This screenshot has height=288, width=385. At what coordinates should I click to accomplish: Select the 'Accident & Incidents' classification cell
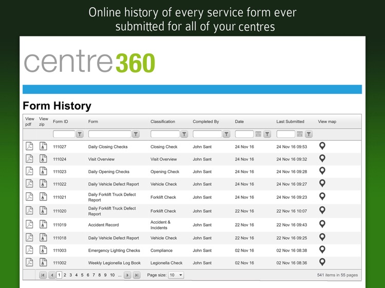pyautogui.click(x=160, y=225)
